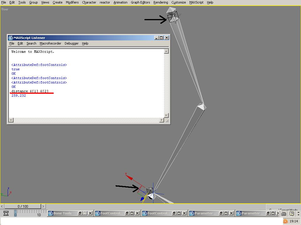301x225 pixels.
Task: Click the Listener horizontal scrollbar left arrow
Action: pyautogui.click(x=11, y=120)
